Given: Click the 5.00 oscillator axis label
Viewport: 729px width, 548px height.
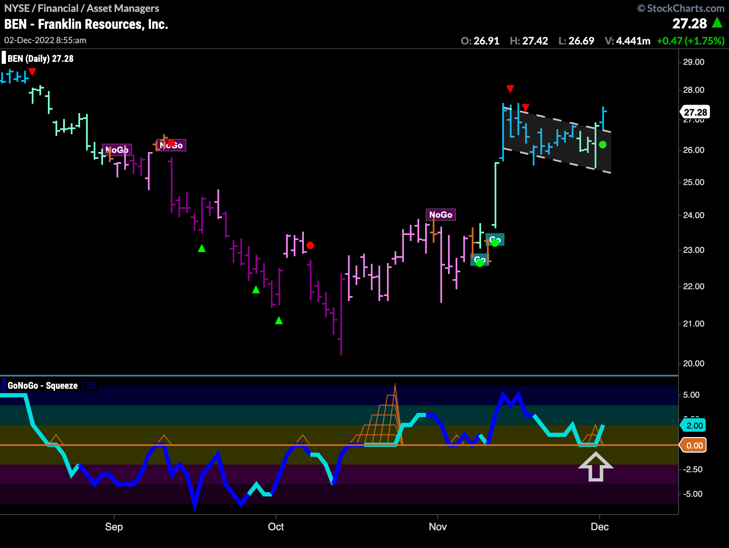Looking at the screenshot, I should pos(691,395).
